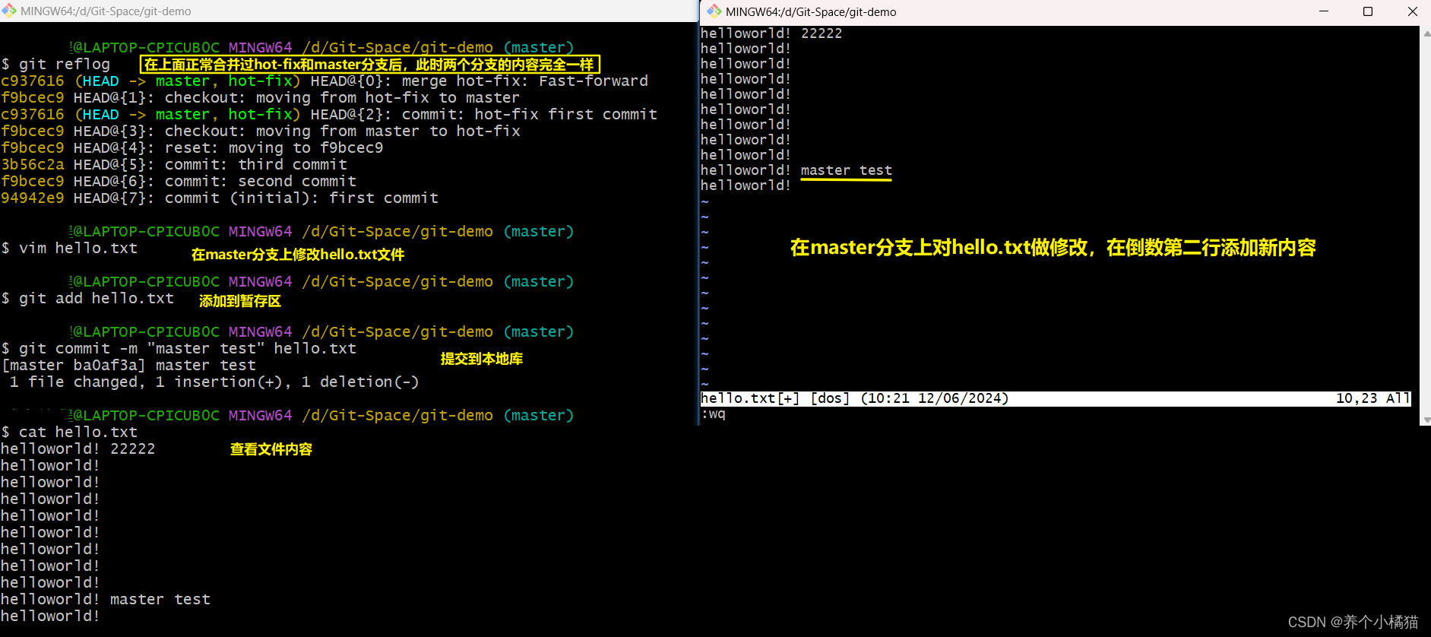Click the HEAD@{2} hot-fix first commit line
Viewport: 1431px width, 637px height.
coord(329,115)
